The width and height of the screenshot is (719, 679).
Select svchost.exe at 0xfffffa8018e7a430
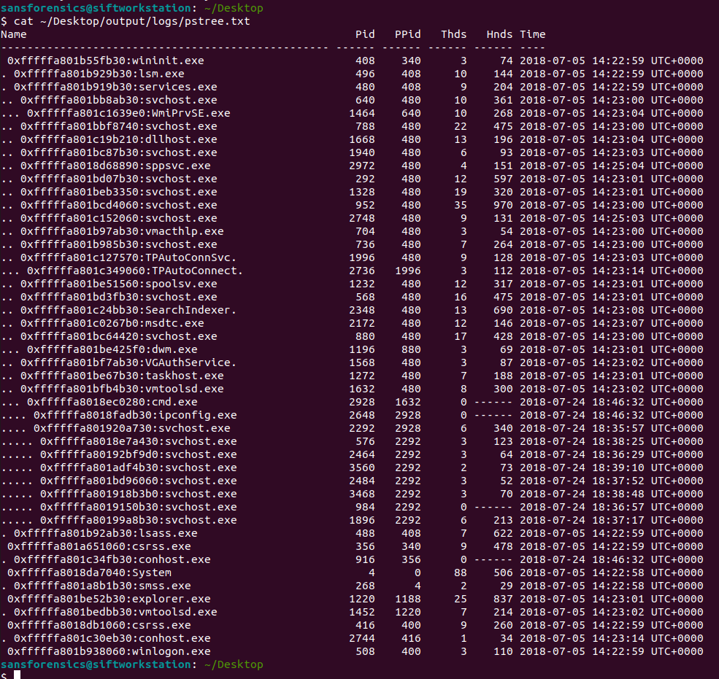139,442
